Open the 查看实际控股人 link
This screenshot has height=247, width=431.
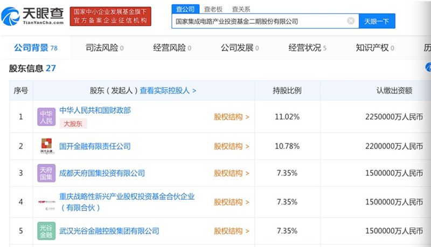168,91
